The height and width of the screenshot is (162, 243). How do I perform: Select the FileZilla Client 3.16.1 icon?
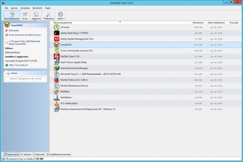(56, 57)
